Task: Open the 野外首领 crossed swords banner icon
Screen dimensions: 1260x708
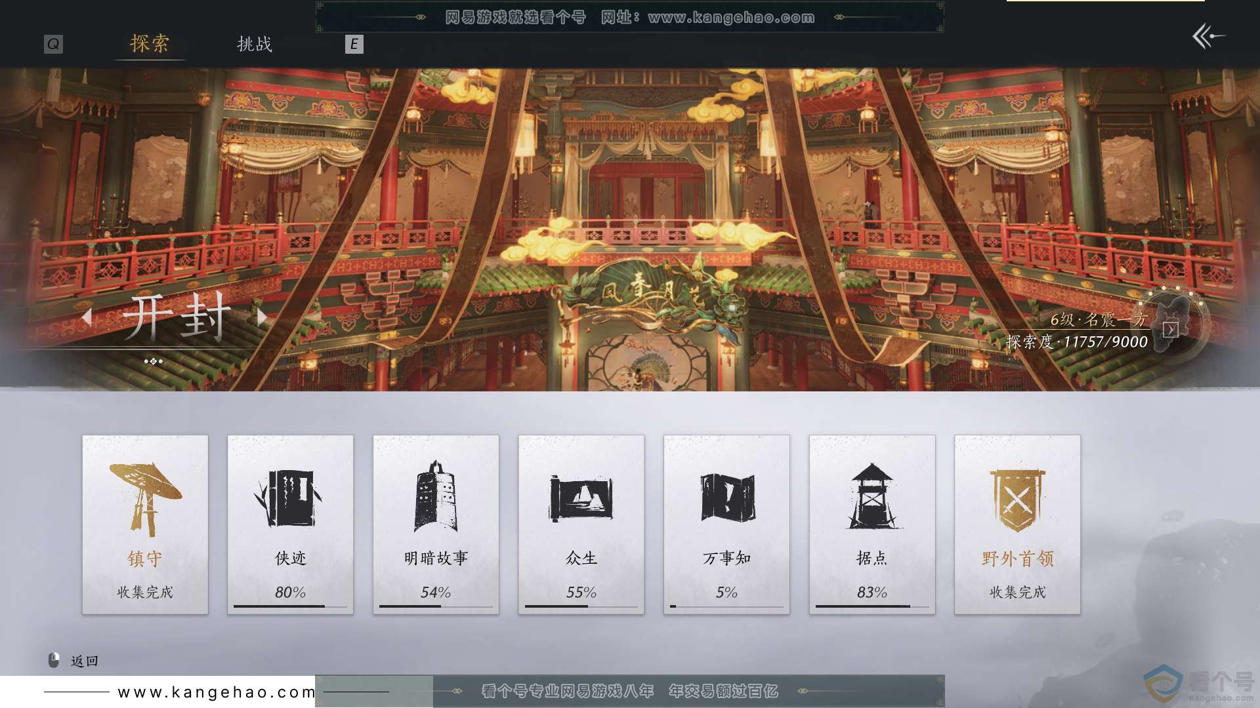Action: (x=1017, y=501)
